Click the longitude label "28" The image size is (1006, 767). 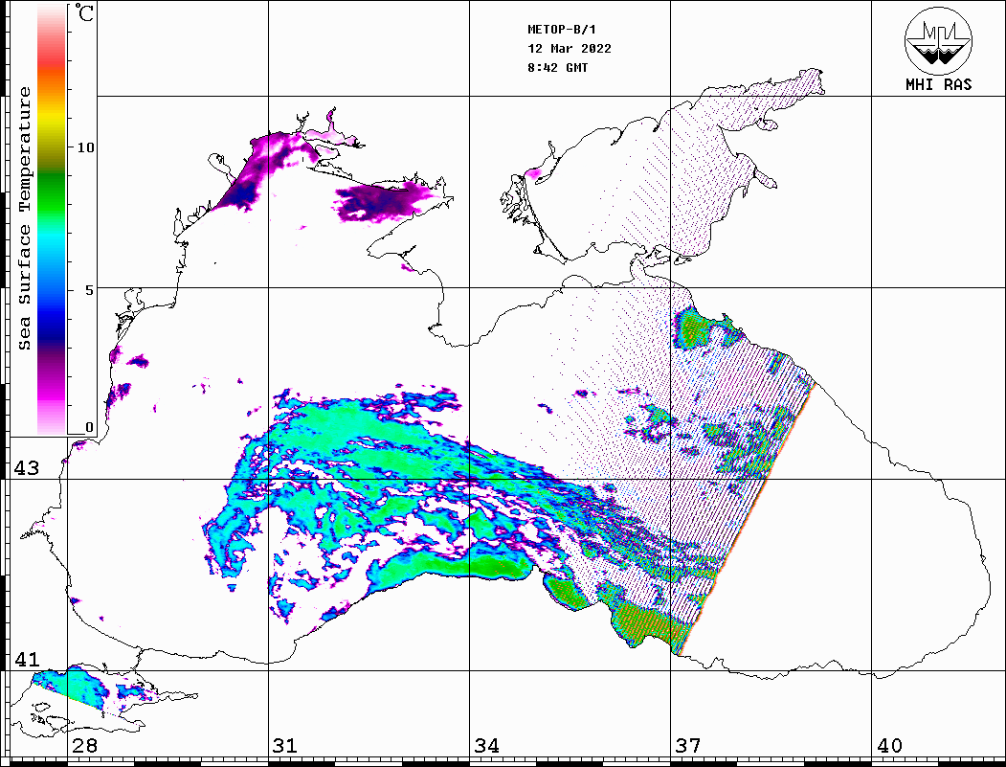[x=84, y=745]
